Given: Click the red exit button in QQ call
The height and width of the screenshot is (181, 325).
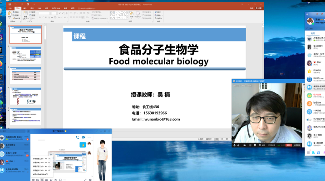Looking at the screenshot, I should (289, 145).
